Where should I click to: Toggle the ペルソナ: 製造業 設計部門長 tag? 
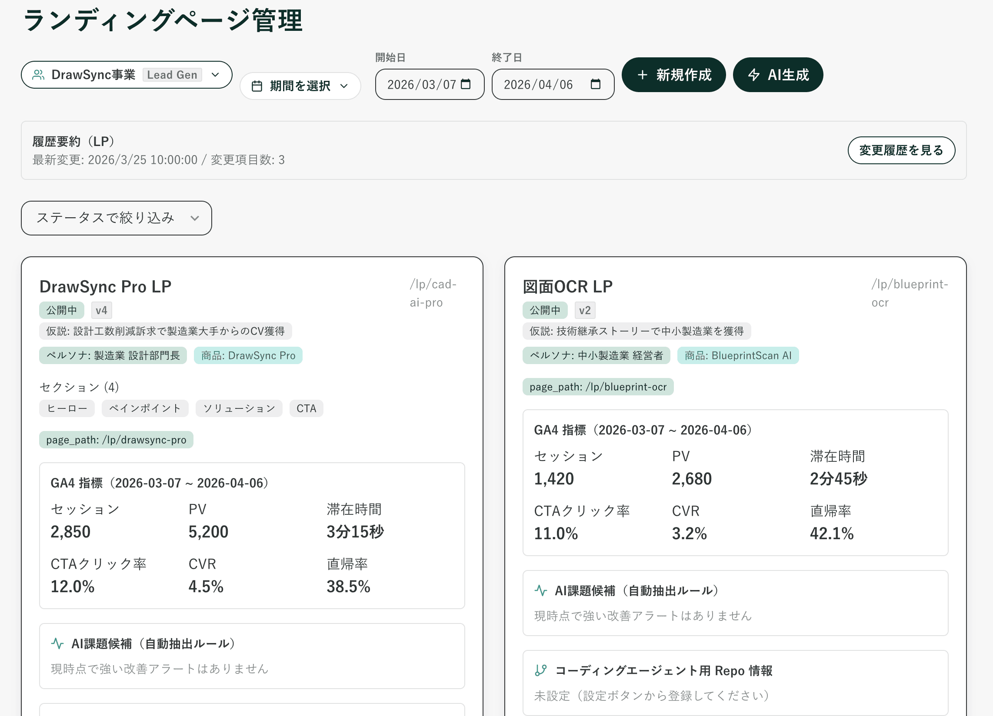click(x=113, y=355)
